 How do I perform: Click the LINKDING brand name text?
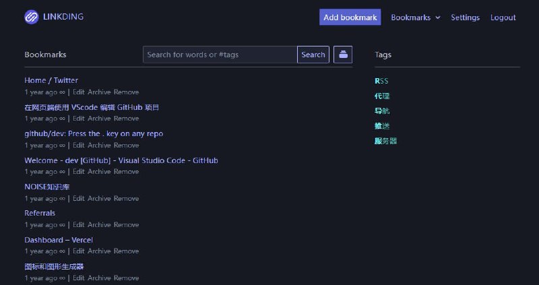click(63, 17)
